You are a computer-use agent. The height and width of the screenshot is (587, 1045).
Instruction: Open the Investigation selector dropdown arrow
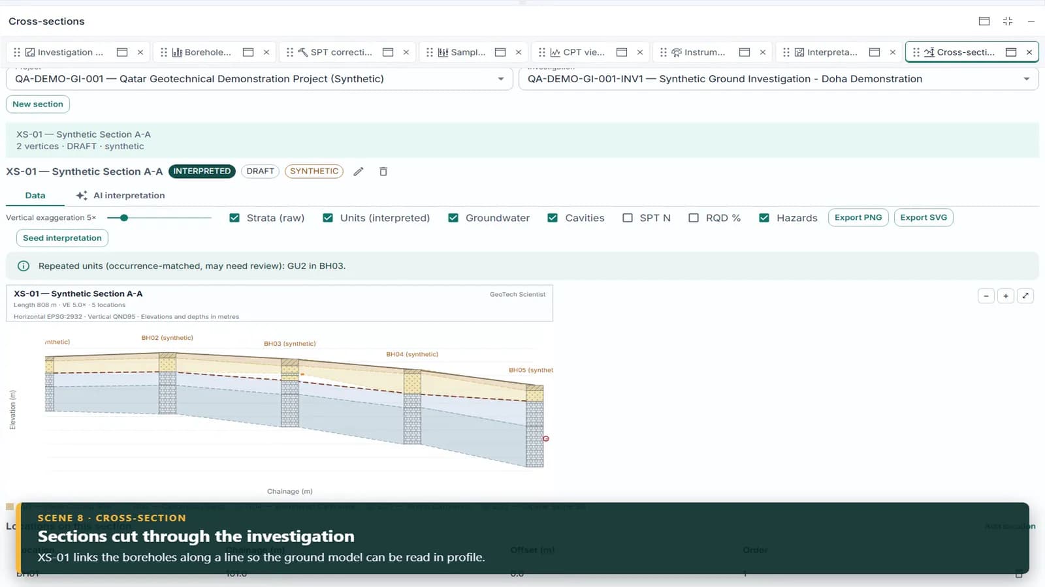[x=1027, y=79]
